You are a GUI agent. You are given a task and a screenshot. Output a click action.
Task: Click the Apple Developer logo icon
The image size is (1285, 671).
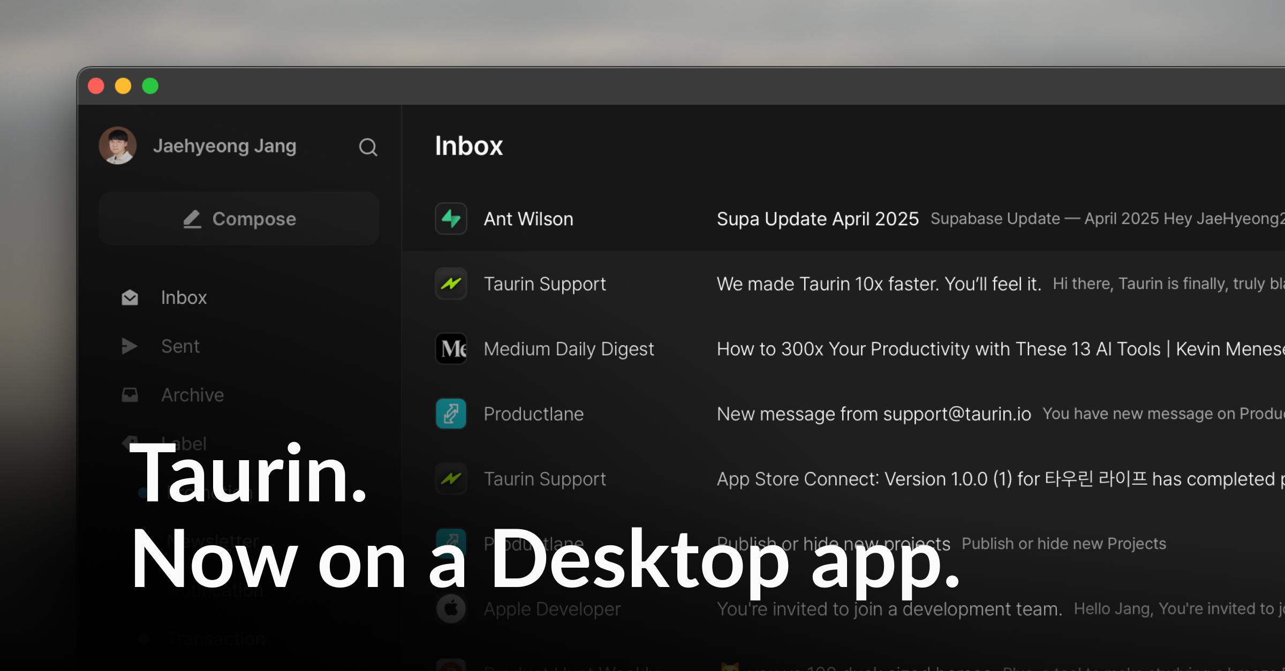(x=451, y=608)
